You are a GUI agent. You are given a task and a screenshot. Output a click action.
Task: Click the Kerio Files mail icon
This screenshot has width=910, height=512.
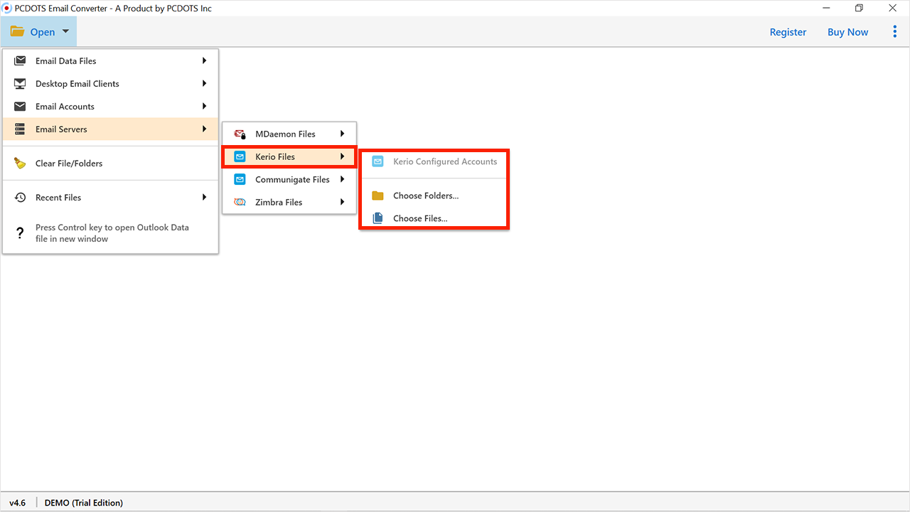[240, 156]
